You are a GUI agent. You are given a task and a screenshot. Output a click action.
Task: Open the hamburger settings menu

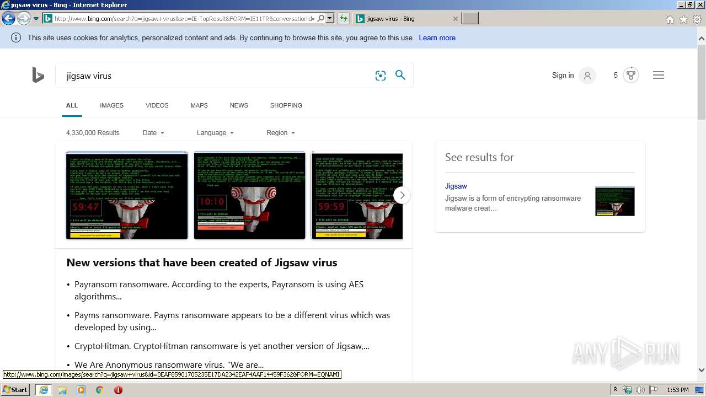click(659, 75)
